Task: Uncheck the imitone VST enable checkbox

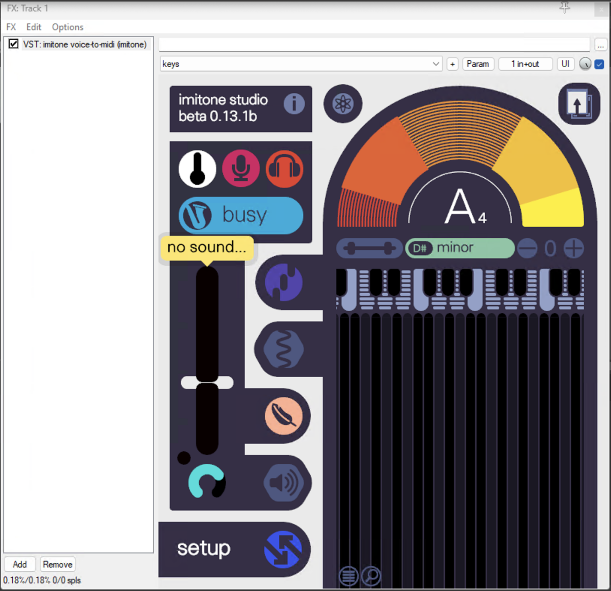Action: [14, 44]
